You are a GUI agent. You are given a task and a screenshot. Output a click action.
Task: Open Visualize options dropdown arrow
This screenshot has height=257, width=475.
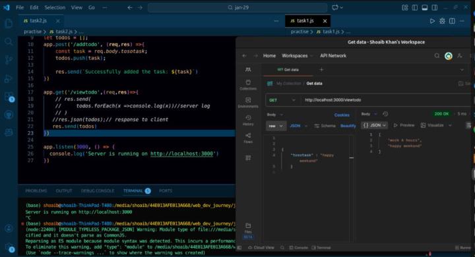click(x=450, y=125)
